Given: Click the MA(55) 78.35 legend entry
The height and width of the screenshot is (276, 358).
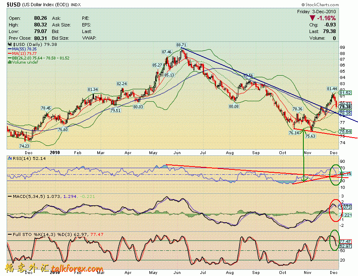Looking at the screenshot, I should point(22,49).
